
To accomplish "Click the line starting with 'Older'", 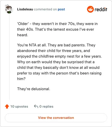I will tap(57, 24).
